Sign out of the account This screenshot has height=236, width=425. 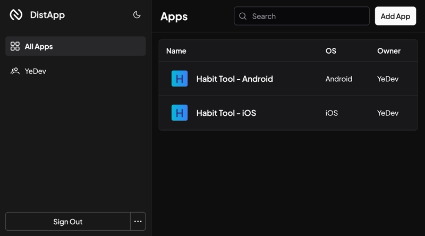pos(68,222)
